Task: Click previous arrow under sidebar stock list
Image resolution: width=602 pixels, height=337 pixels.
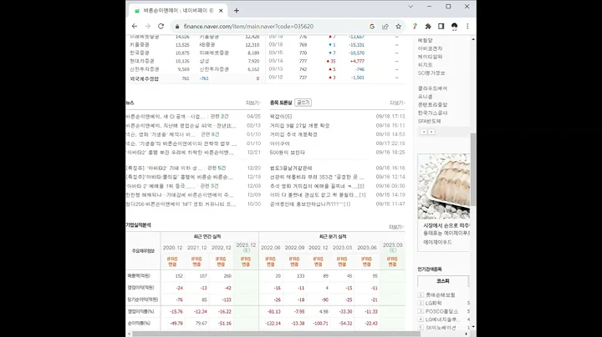Action: [423, 132]
